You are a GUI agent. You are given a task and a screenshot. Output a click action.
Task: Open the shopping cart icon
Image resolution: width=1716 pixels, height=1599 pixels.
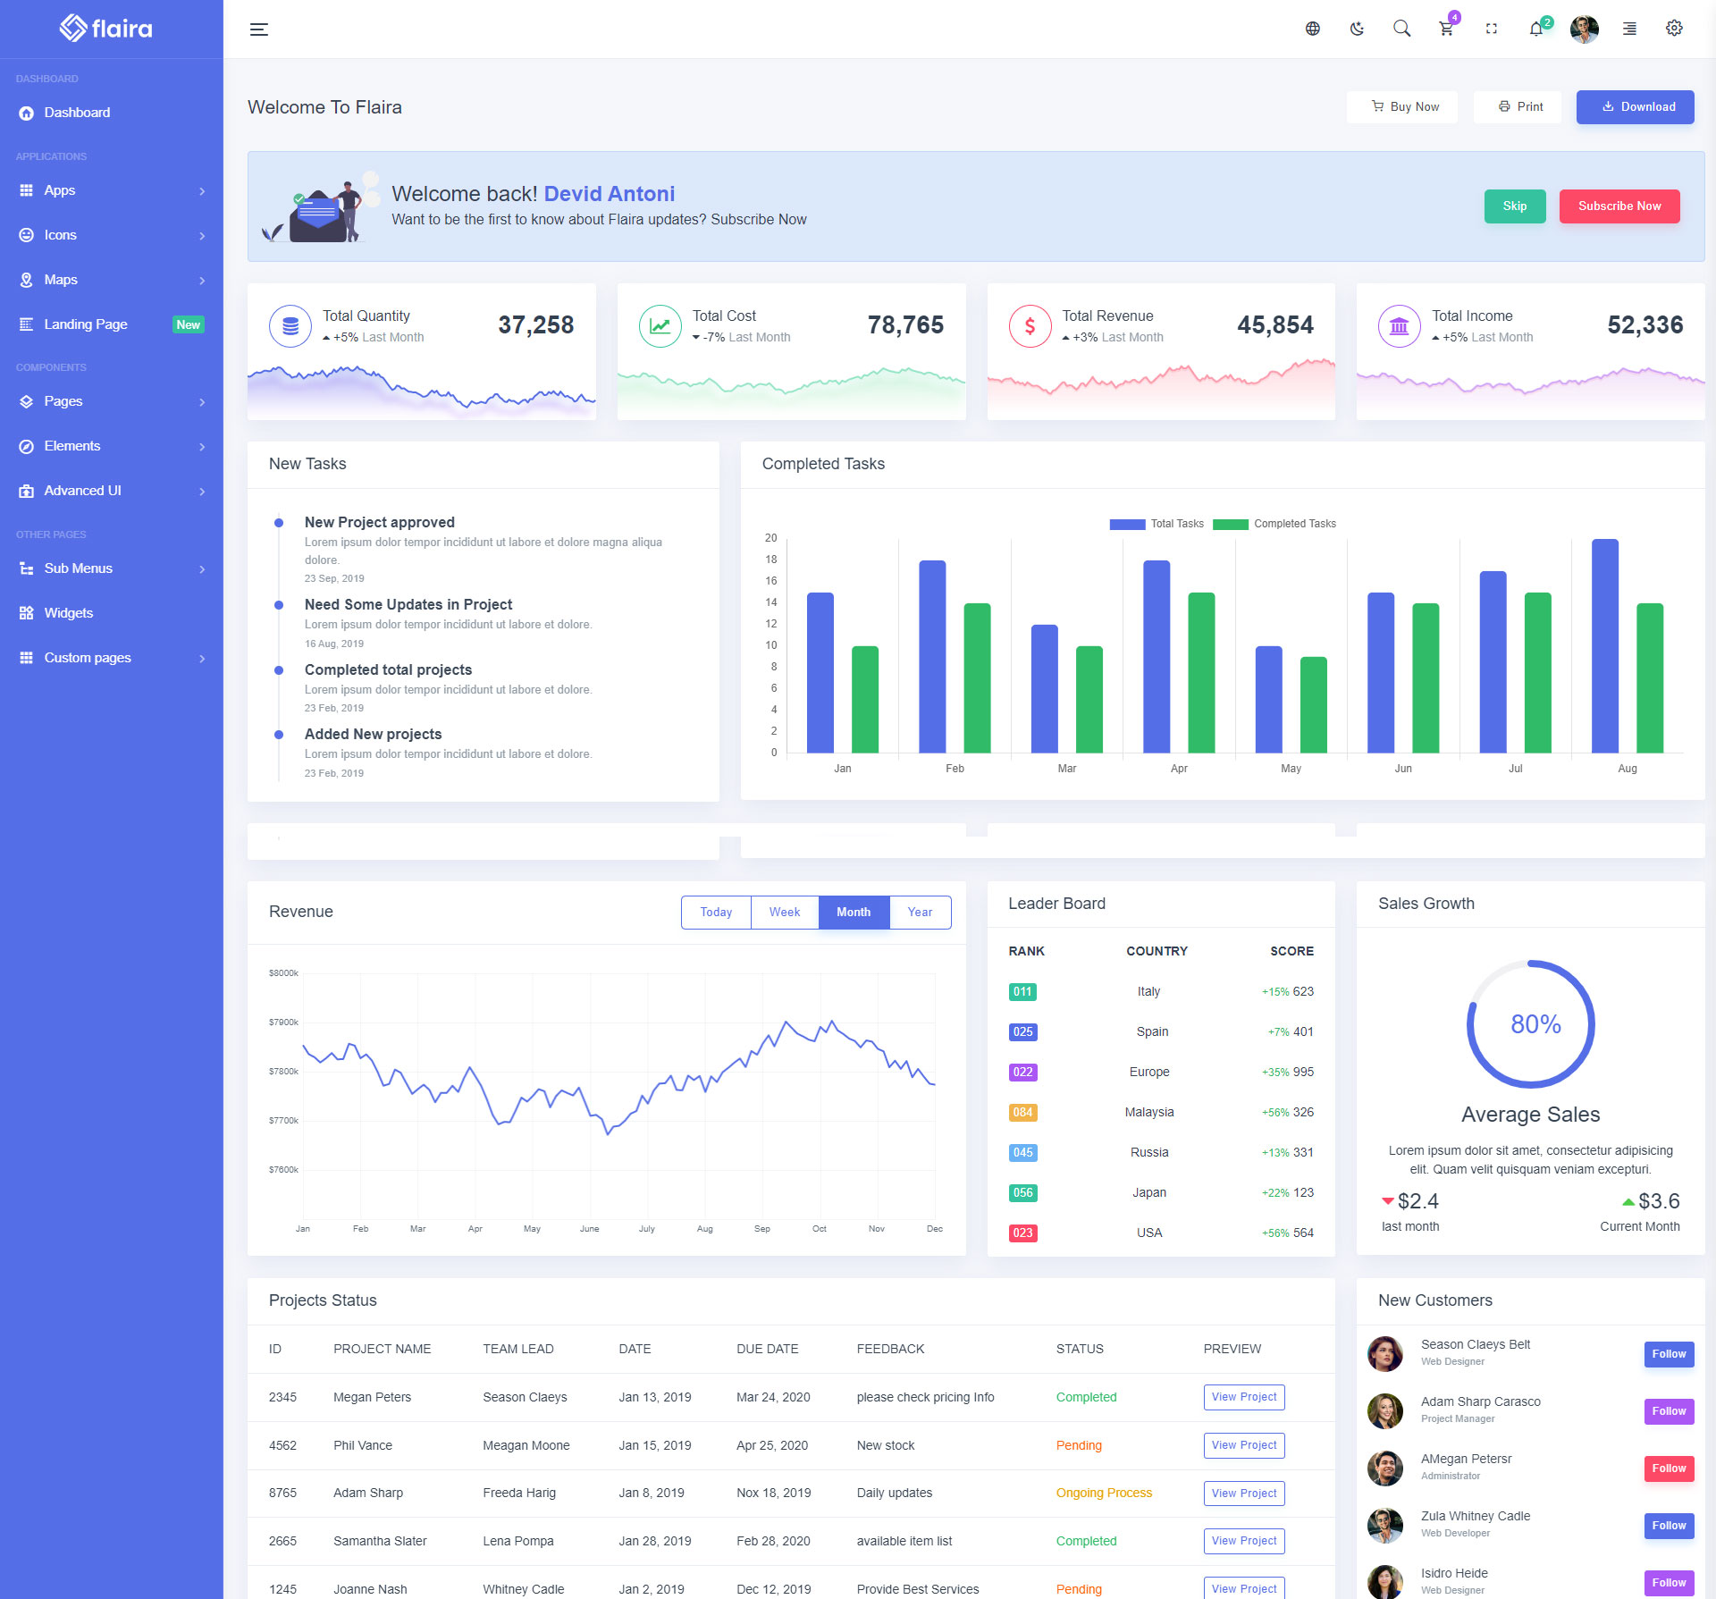[1445, 29]
